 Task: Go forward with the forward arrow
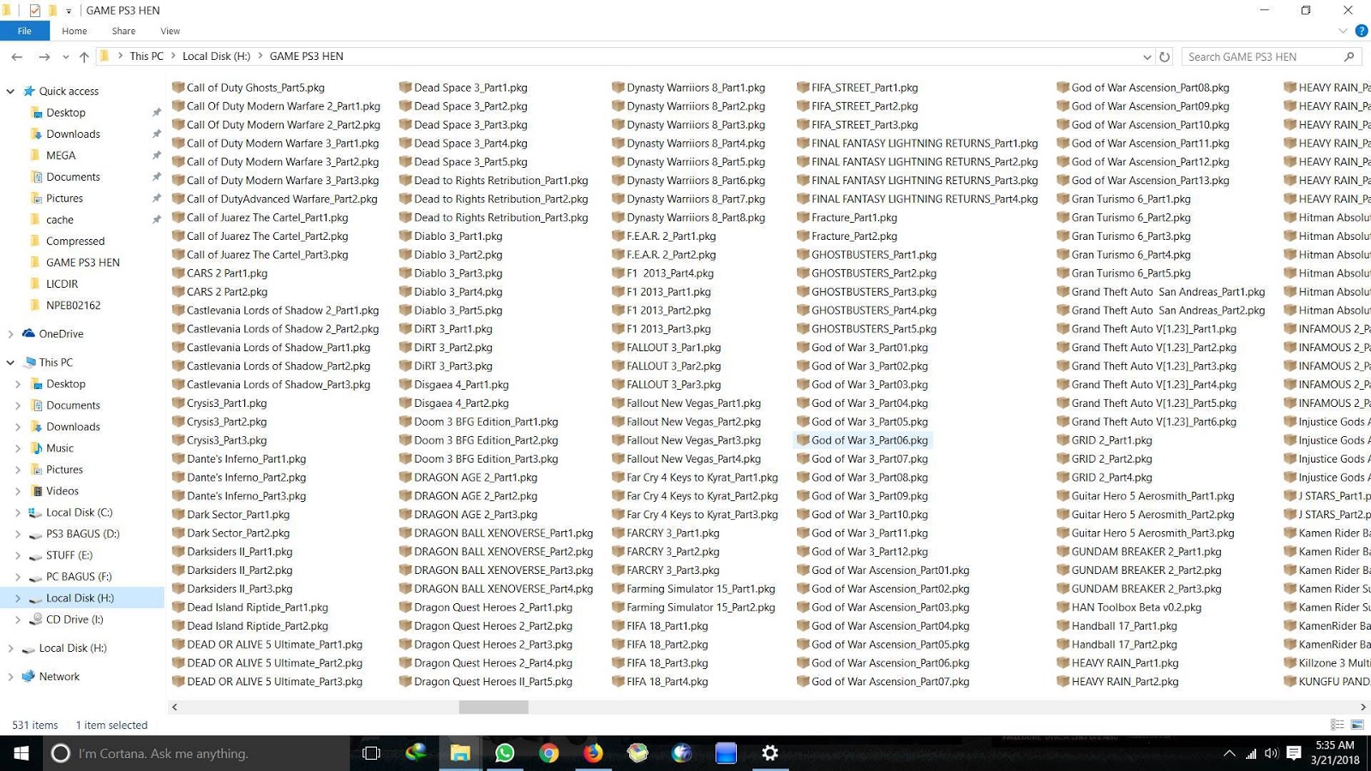[44, 57]
